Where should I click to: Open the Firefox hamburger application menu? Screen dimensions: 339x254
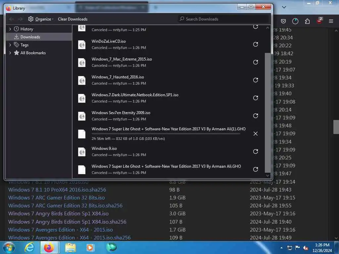tap(331, 21)
